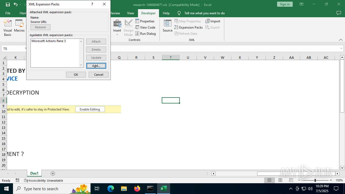The height and width of the screenshot is (194, 345).
Task: Open the Tell me lightbulb search
Action: (179, 13)
